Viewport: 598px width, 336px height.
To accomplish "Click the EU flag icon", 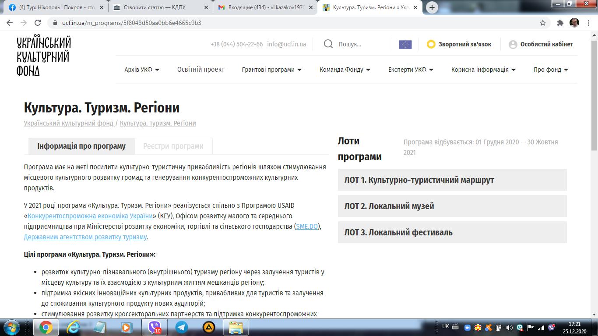I will point(405,44).
